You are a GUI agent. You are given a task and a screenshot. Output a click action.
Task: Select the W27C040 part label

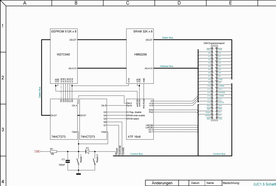pos(63,54)
